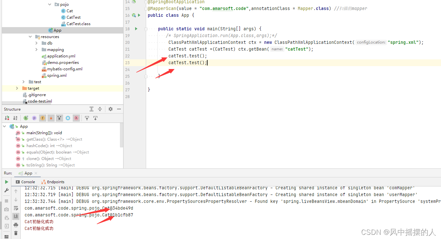The height and width of the screenshot is (239, 441).
Task: Toggle sort by visibility in Structure toolbar
Action: click(7, 118)
